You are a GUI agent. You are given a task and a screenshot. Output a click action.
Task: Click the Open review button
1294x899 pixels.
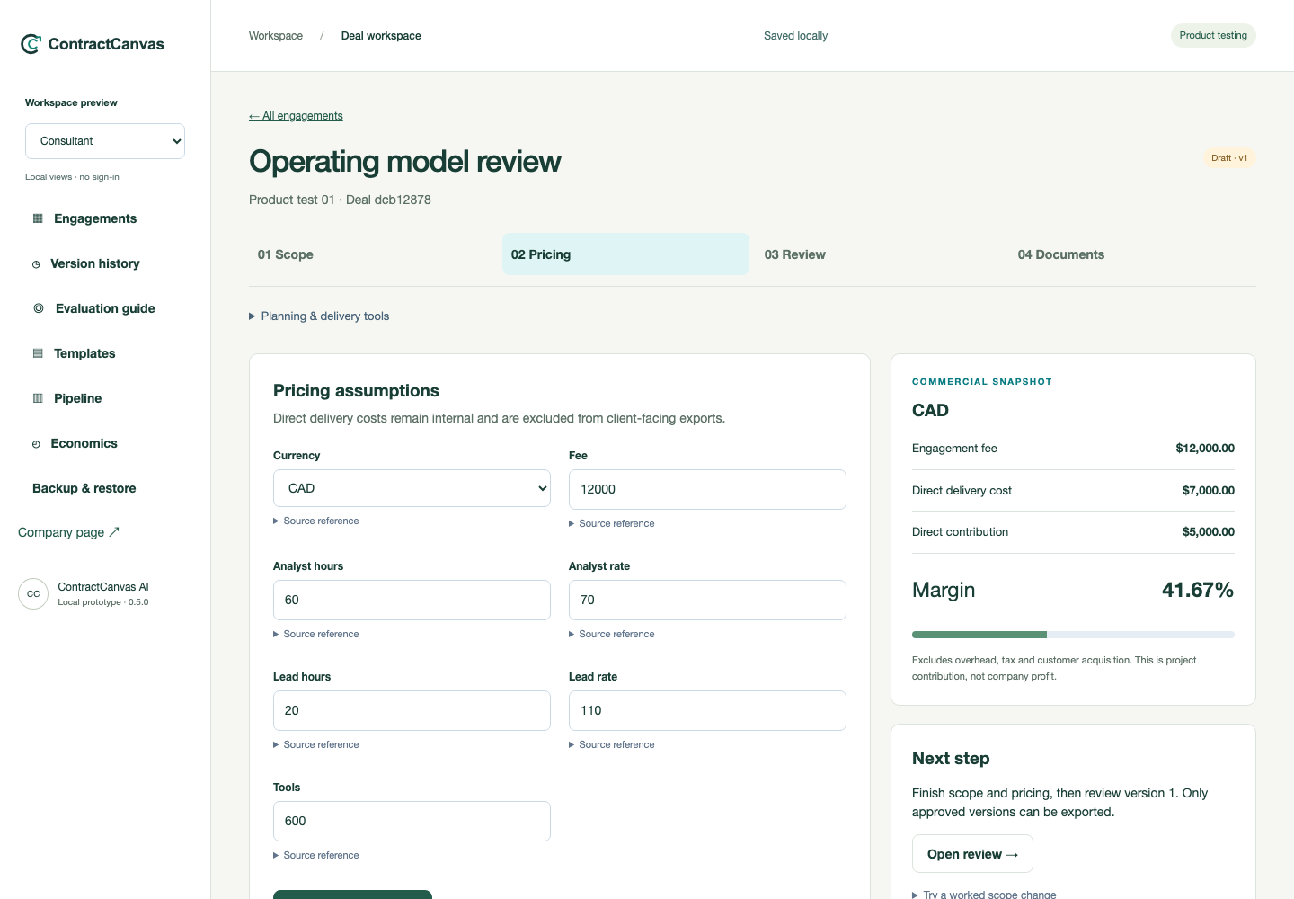tap(972, 854)
